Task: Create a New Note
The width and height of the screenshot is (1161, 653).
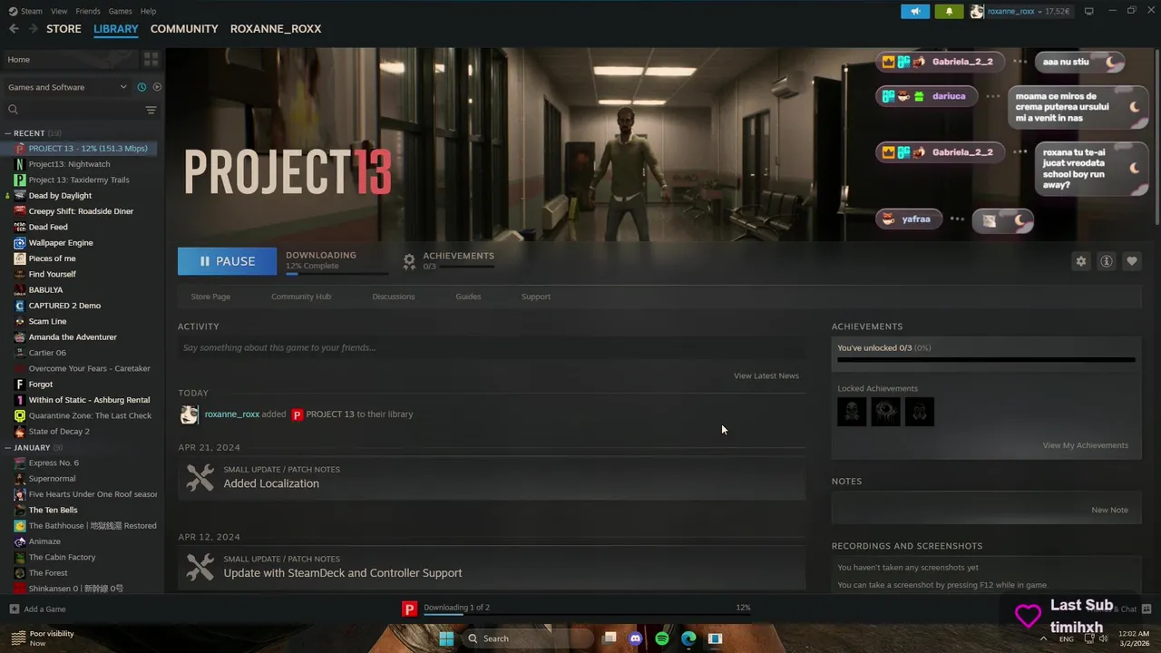Action: point(1109,510)
